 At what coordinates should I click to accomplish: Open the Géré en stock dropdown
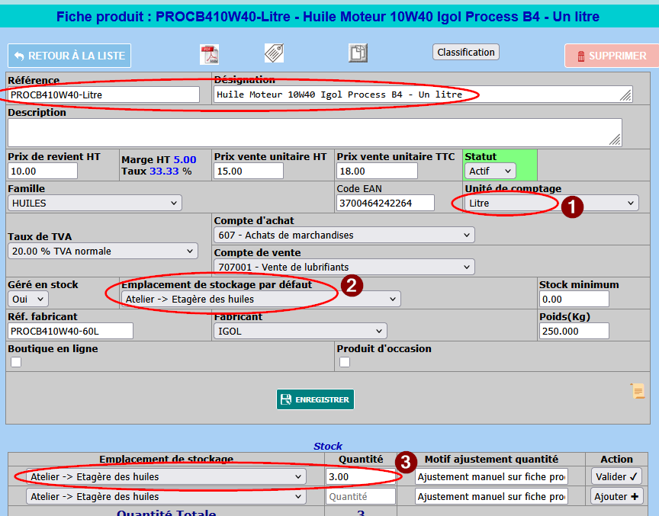[28, 299]
